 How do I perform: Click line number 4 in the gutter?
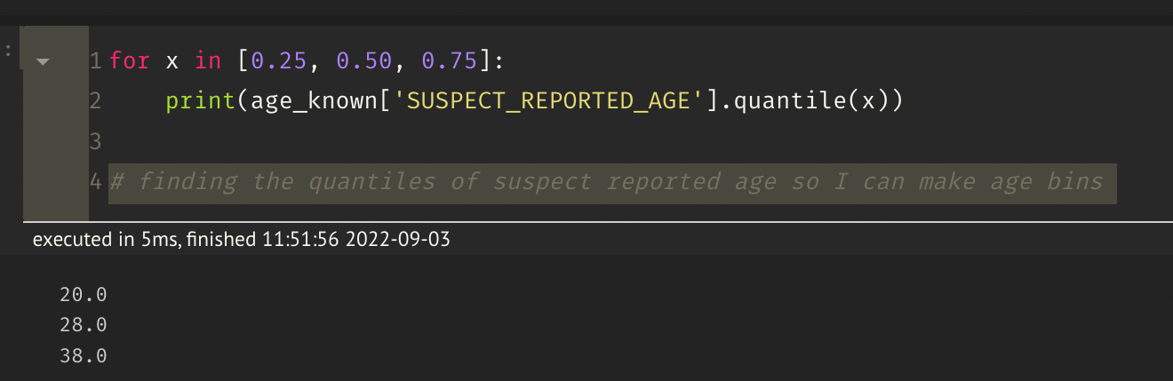[x=95, y=182]
